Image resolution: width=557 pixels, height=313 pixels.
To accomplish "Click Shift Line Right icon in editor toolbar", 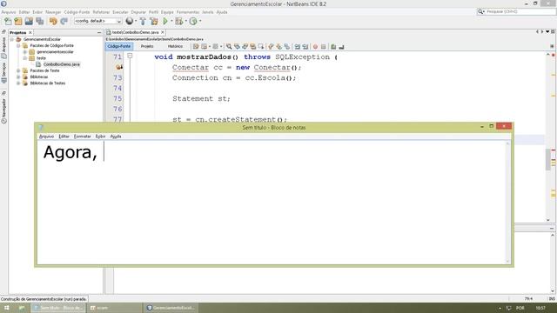I will coord(305,46).
